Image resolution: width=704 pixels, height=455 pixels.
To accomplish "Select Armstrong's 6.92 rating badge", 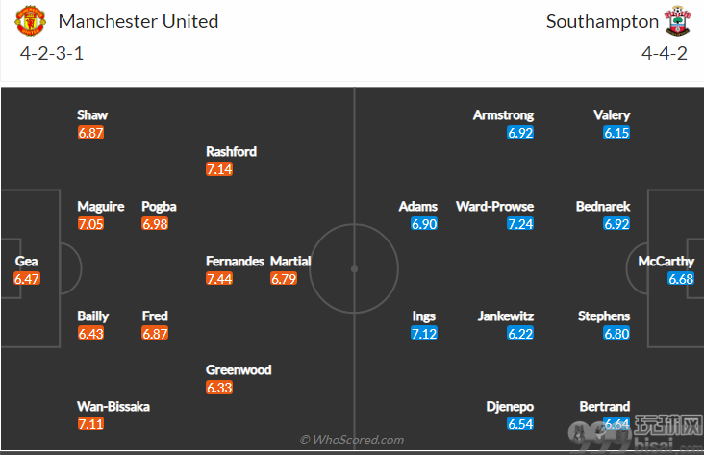I will [520, 133].
